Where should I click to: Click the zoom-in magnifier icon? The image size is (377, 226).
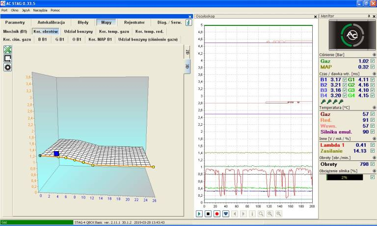point(270,214)
